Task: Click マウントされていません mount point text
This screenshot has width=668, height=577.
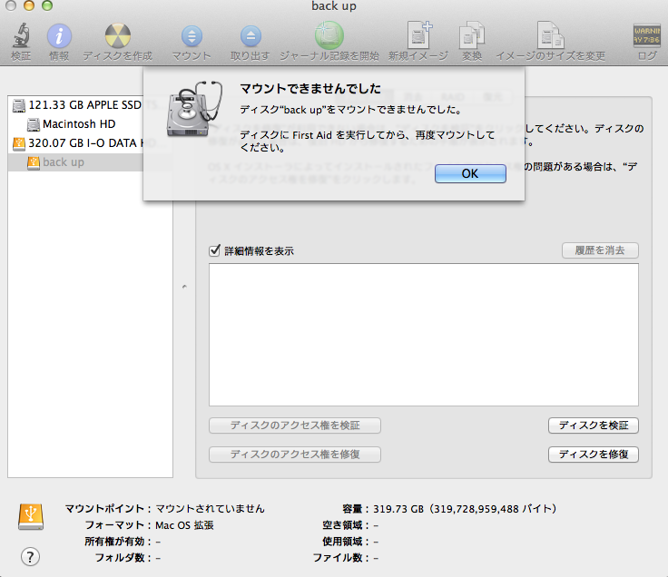Action: (x=210, y=509)
